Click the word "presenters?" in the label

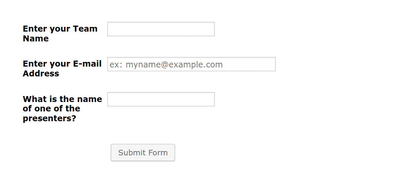click(x=50, y=119)
